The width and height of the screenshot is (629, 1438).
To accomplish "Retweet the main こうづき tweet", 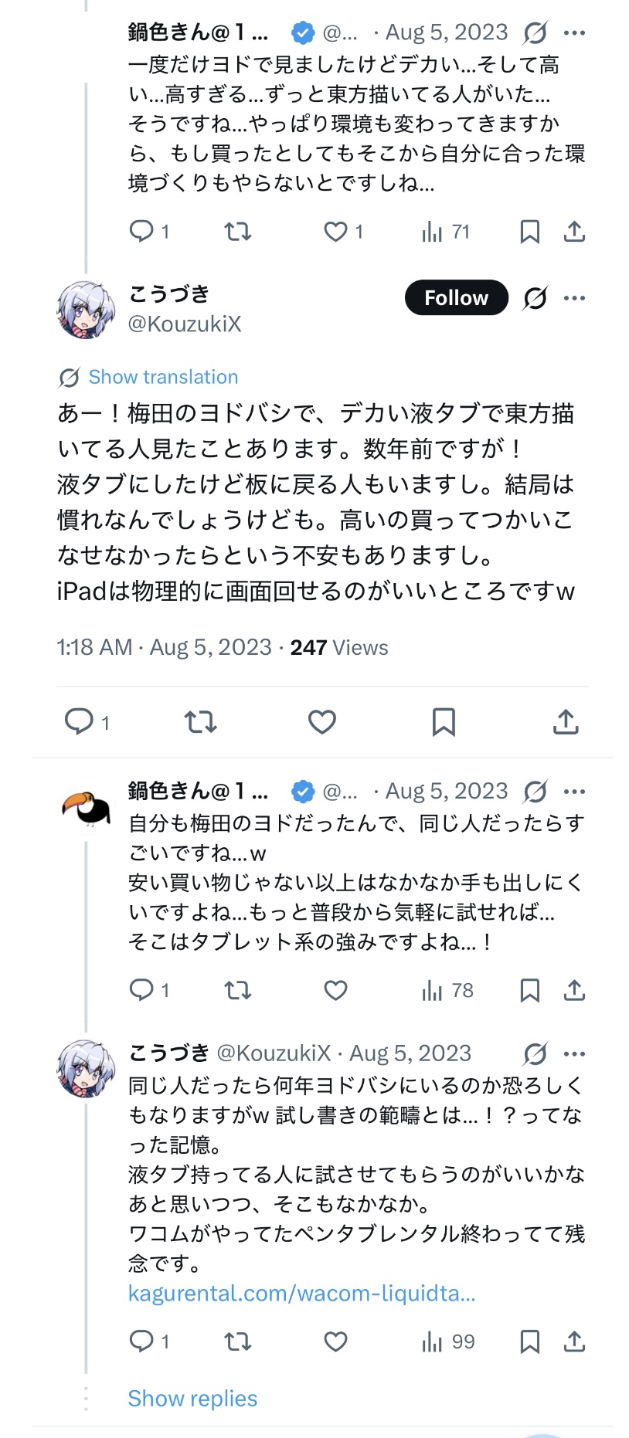I will (x=200, y=721).
